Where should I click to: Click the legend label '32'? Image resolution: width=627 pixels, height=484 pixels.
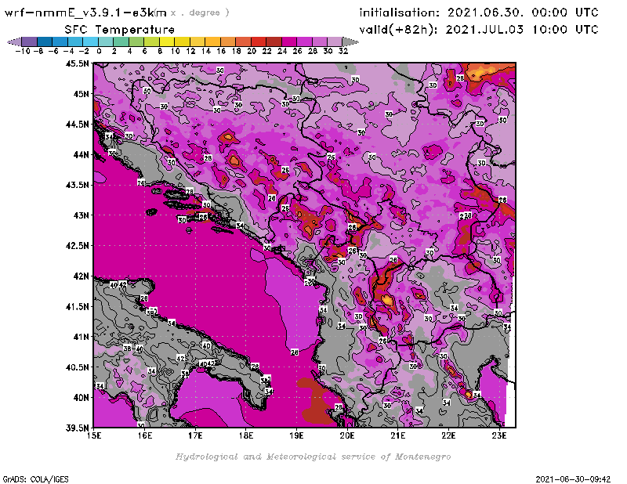(343, 51)
